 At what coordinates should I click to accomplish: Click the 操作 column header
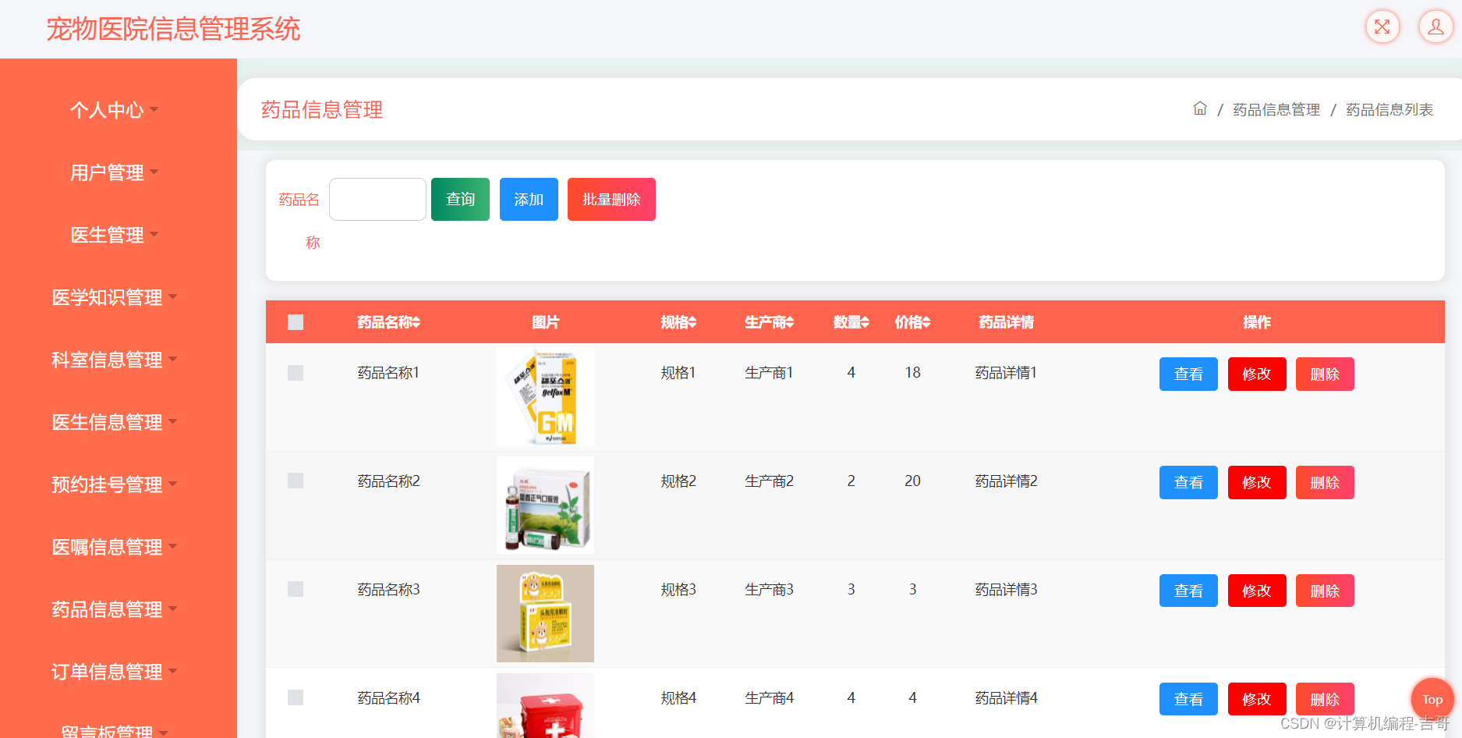tap(1257, 322)
